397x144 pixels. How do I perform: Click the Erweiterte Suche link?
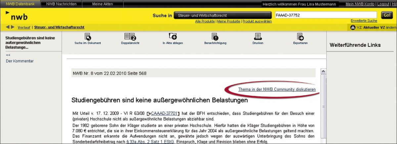point(364,21)
